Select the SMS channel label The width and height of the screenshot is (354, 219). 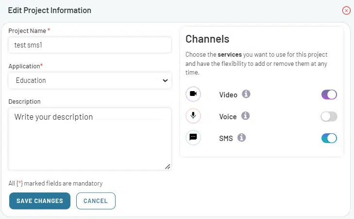pyautogui.click(x=226, y=139)
